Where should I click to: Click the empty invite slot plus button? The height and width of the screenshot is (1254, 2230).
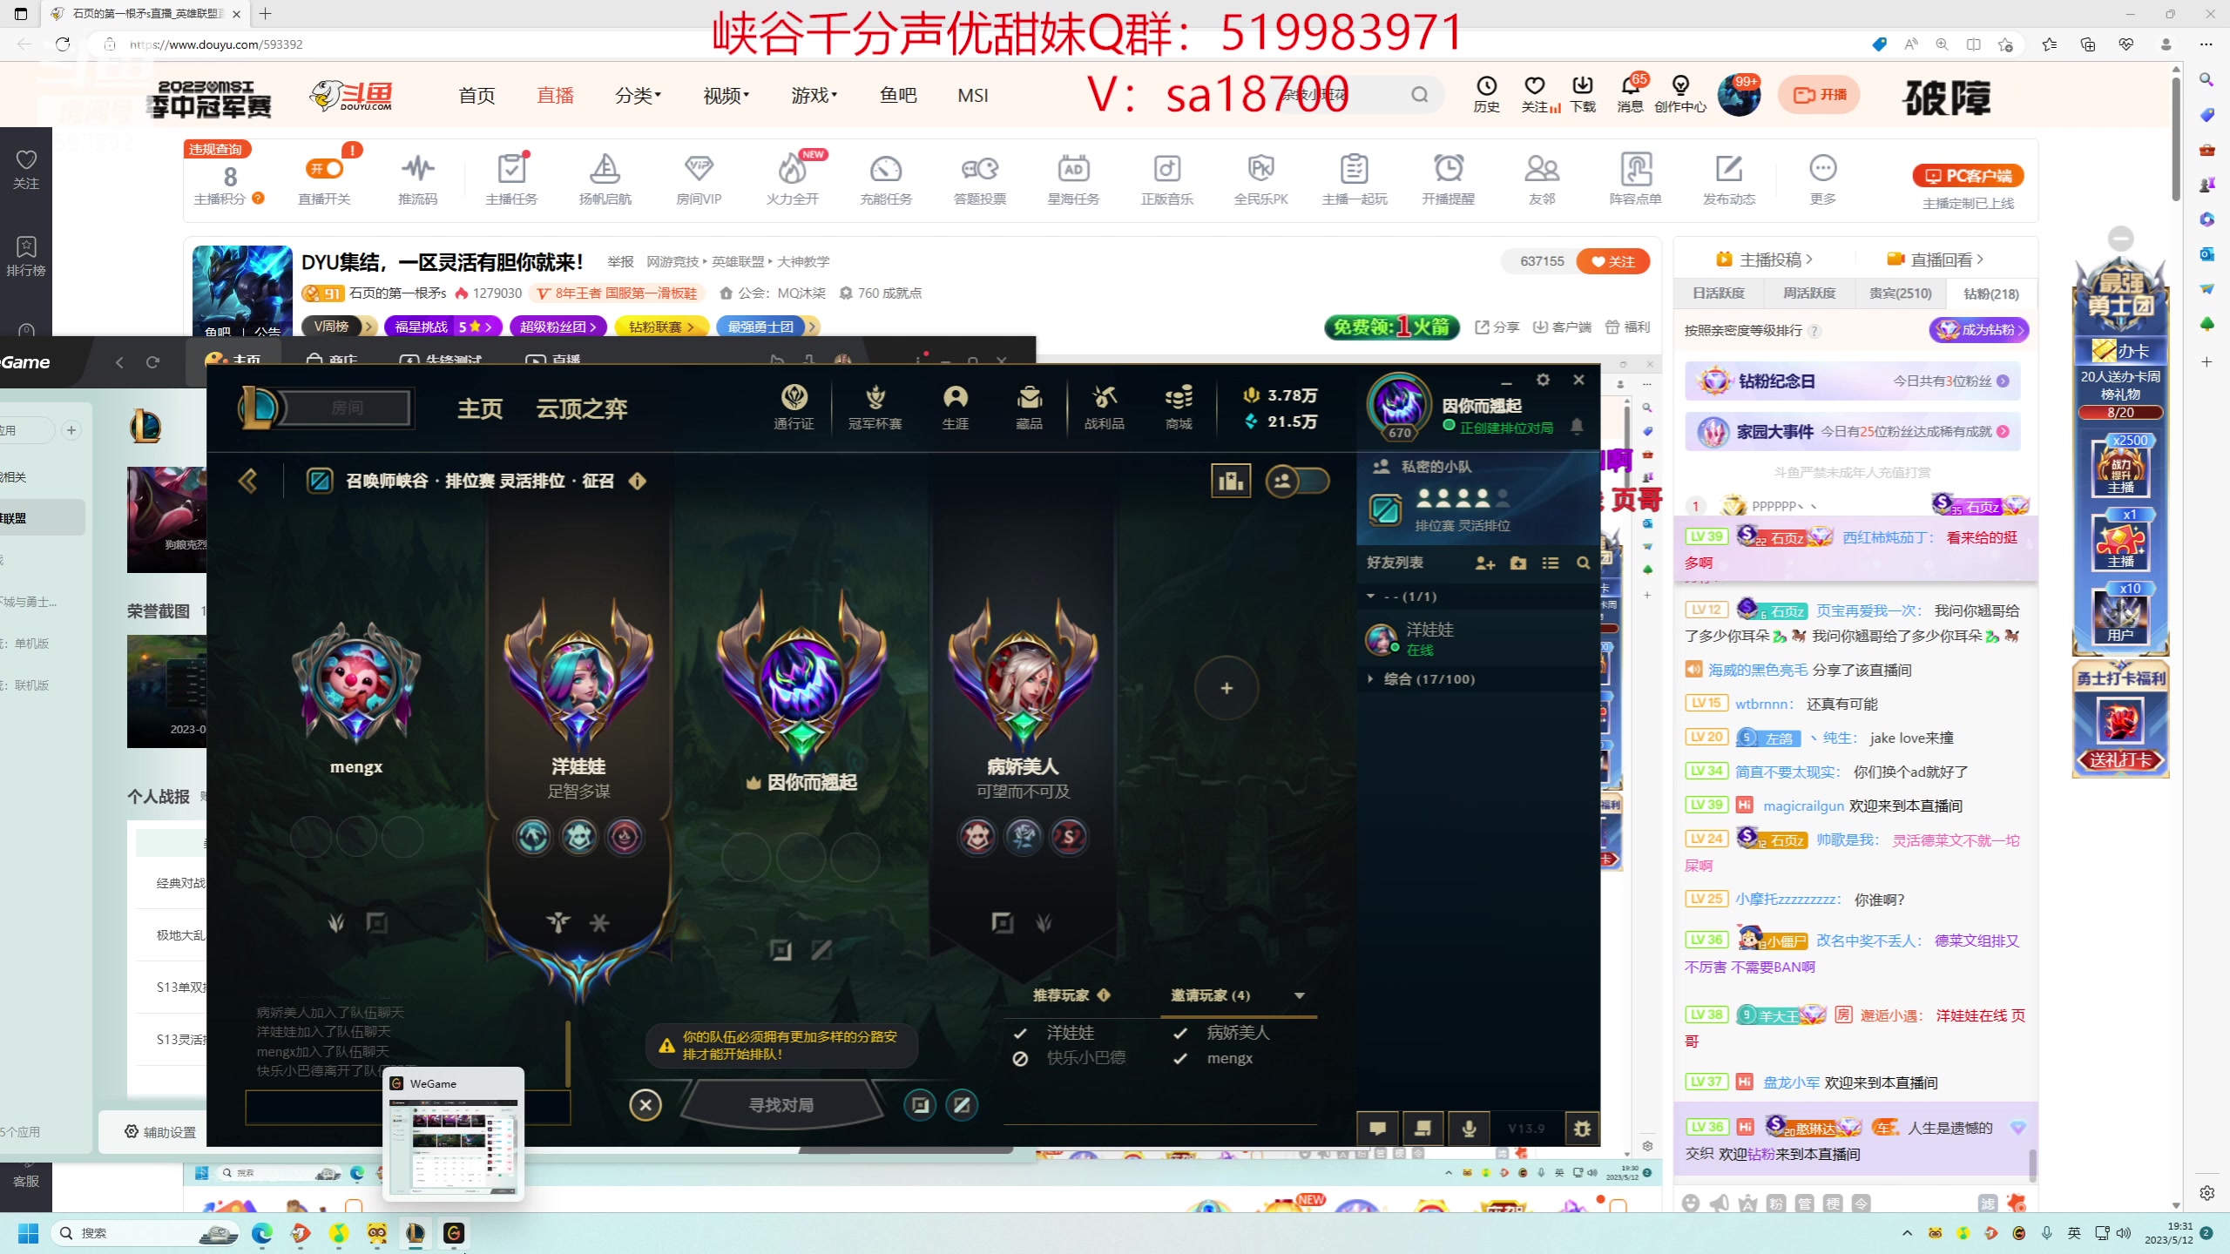[x=1226, y=688]
